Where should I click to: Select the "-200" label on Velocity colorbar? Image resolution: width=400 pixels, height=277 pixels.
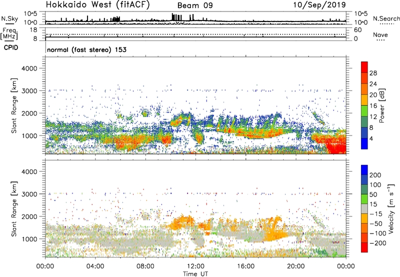(x=377, y=243)
